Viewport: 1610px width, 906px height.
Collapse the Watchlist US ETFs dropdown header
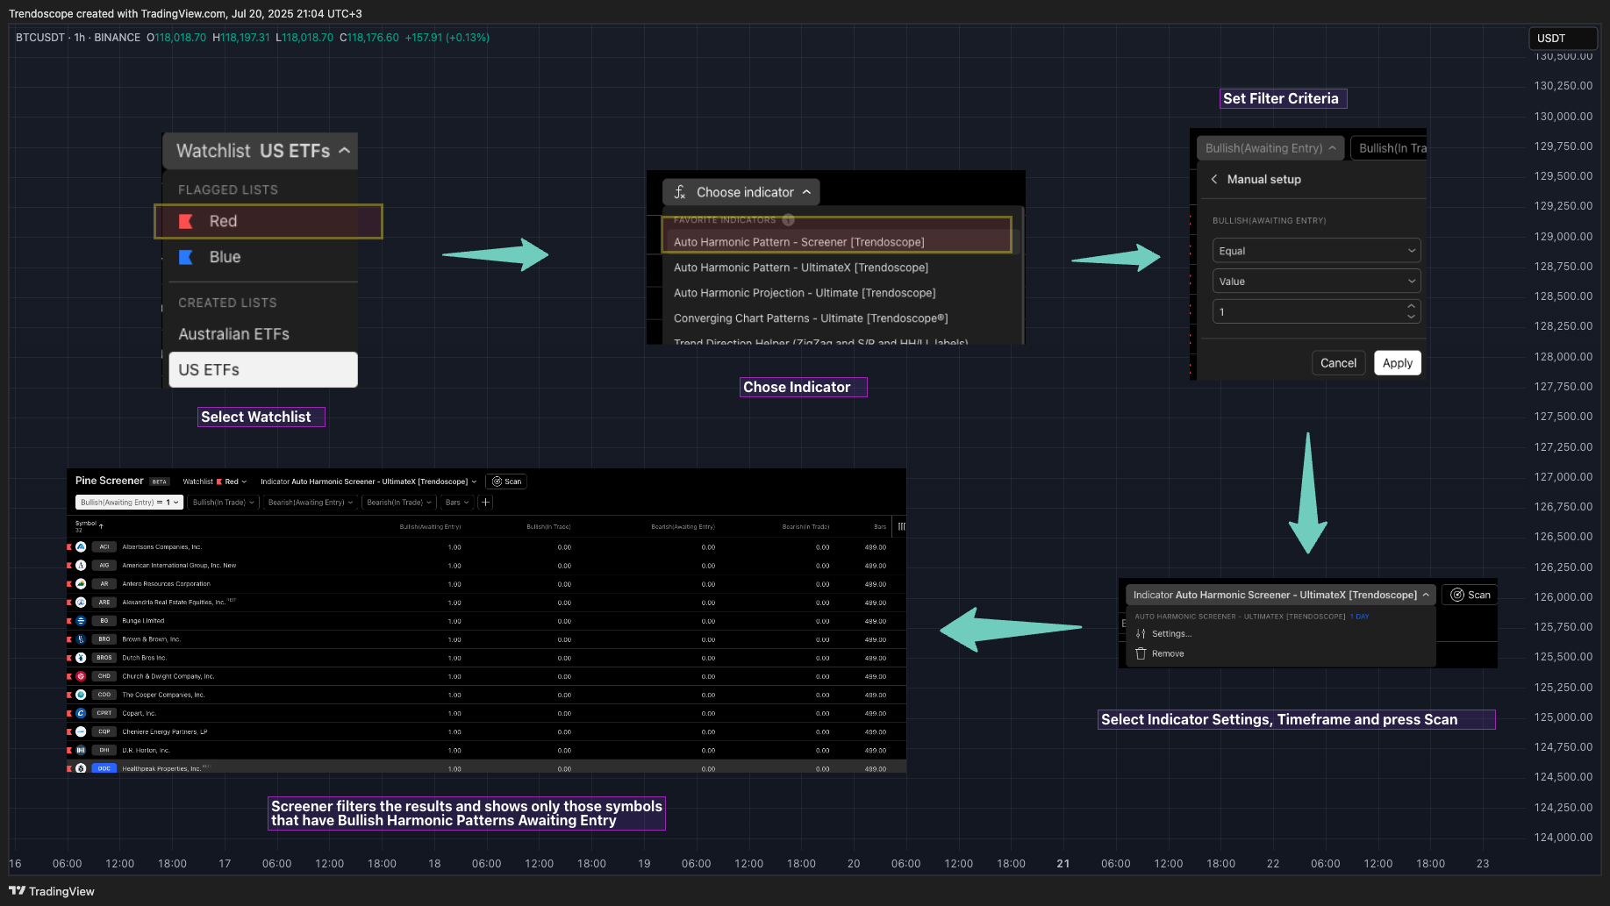pos(261,151)
